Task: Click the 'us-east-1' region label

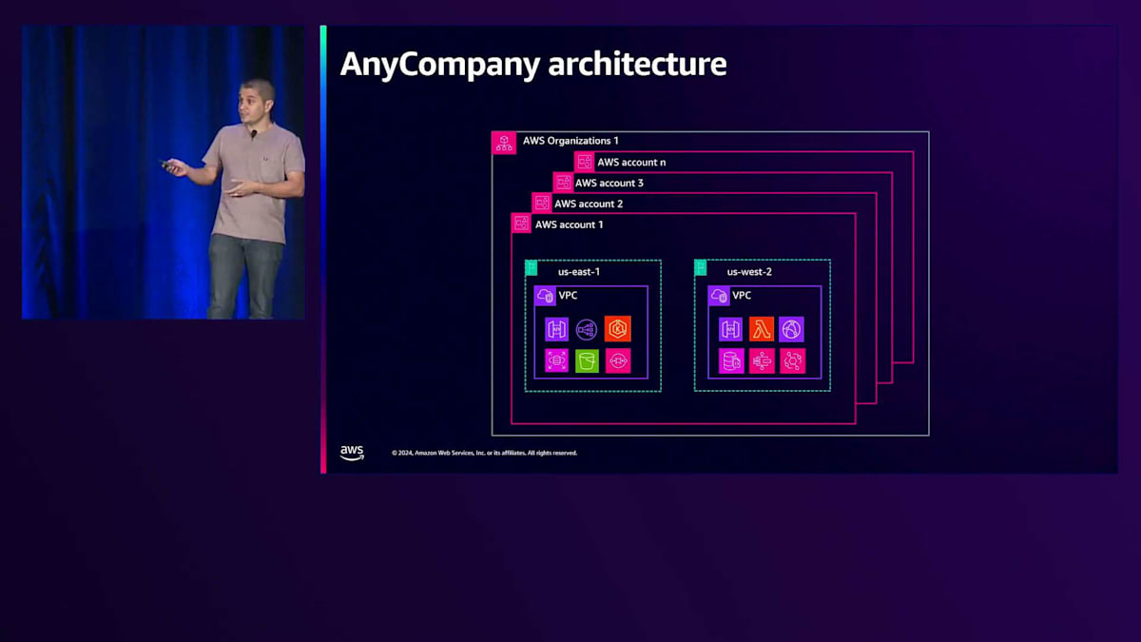Action: (579, 272)
